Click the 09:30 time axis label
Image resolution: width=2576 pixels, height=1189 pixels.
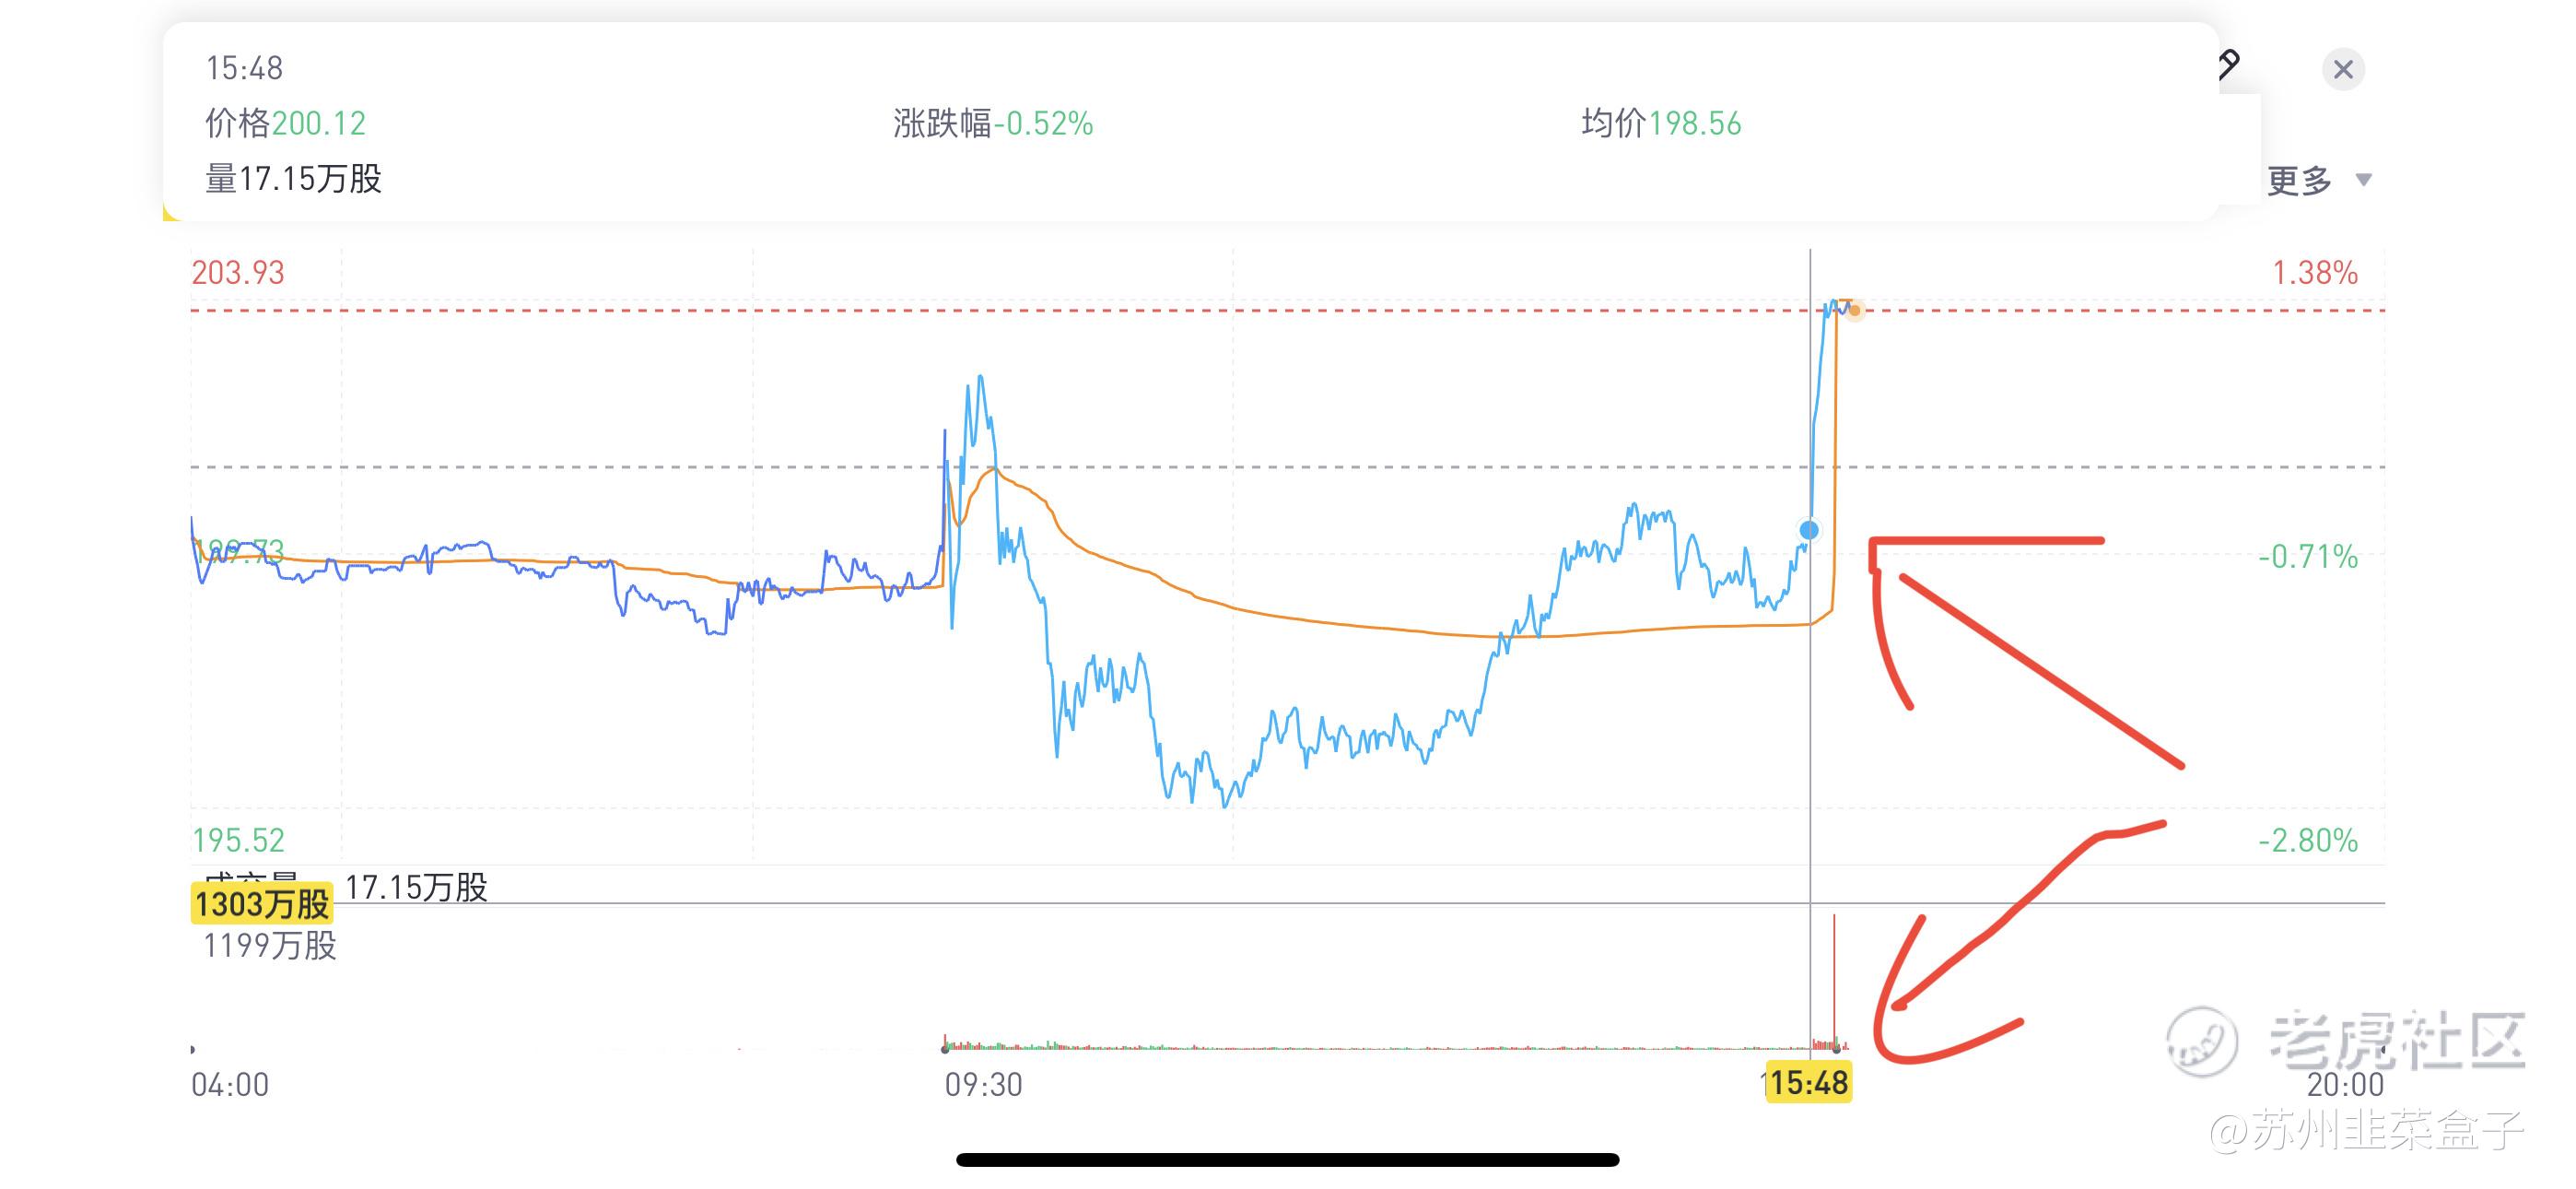click(983, 1085)
